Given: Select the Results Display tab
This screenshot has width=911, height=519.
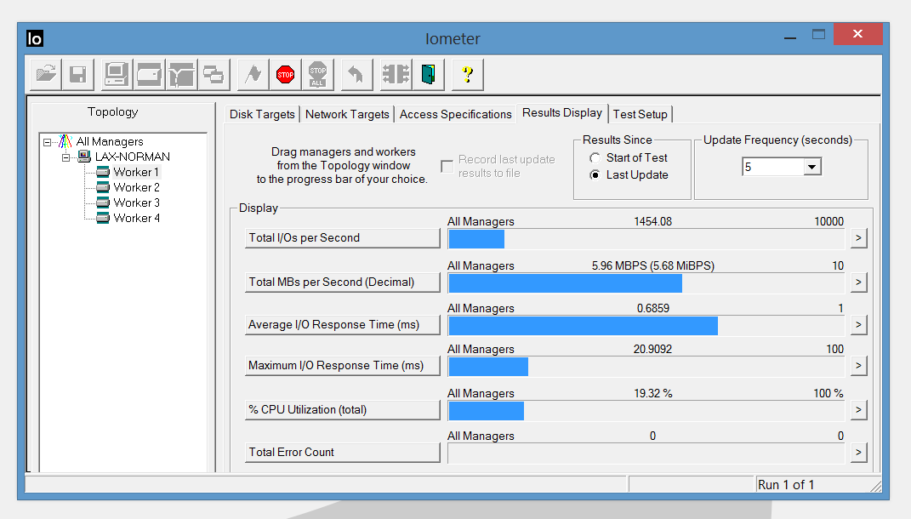Looking at the screenshot, I should point(561,113).
